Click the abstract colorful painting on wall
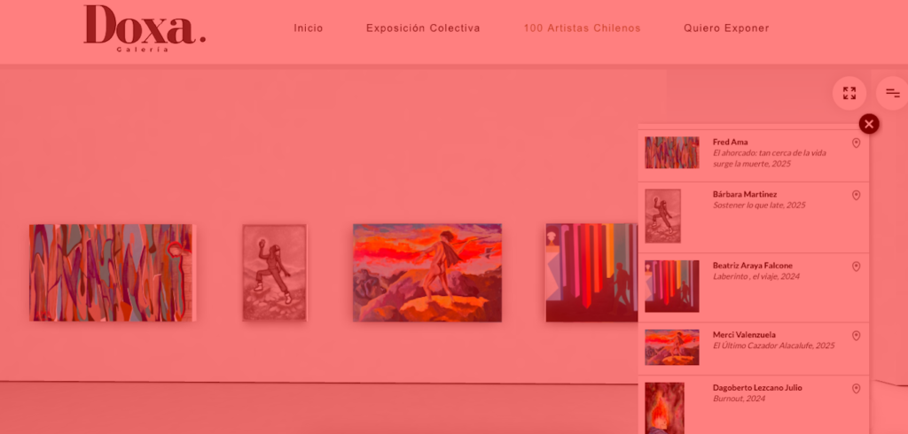 pyautogui.click(x=113, y=273)
